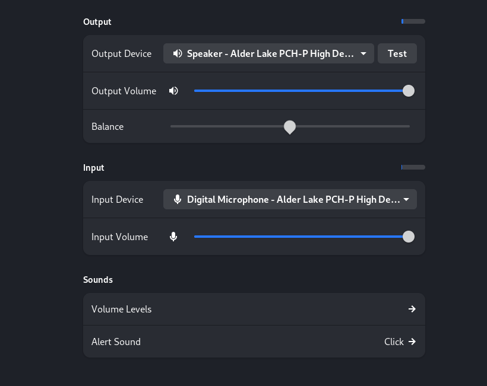Mute output using the Output Volume speaker icon
This screenshot has height=386, width=487.
[x=173, y=91]
